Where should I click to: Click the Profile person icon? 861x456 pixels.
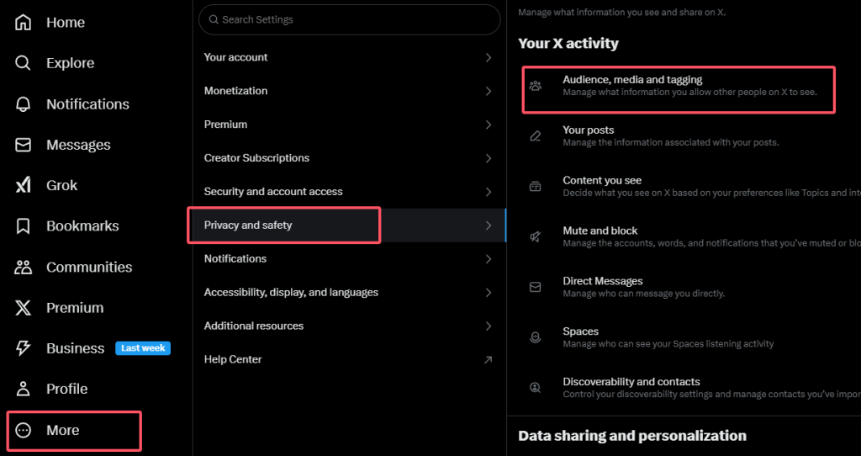(x=23, y=389)
